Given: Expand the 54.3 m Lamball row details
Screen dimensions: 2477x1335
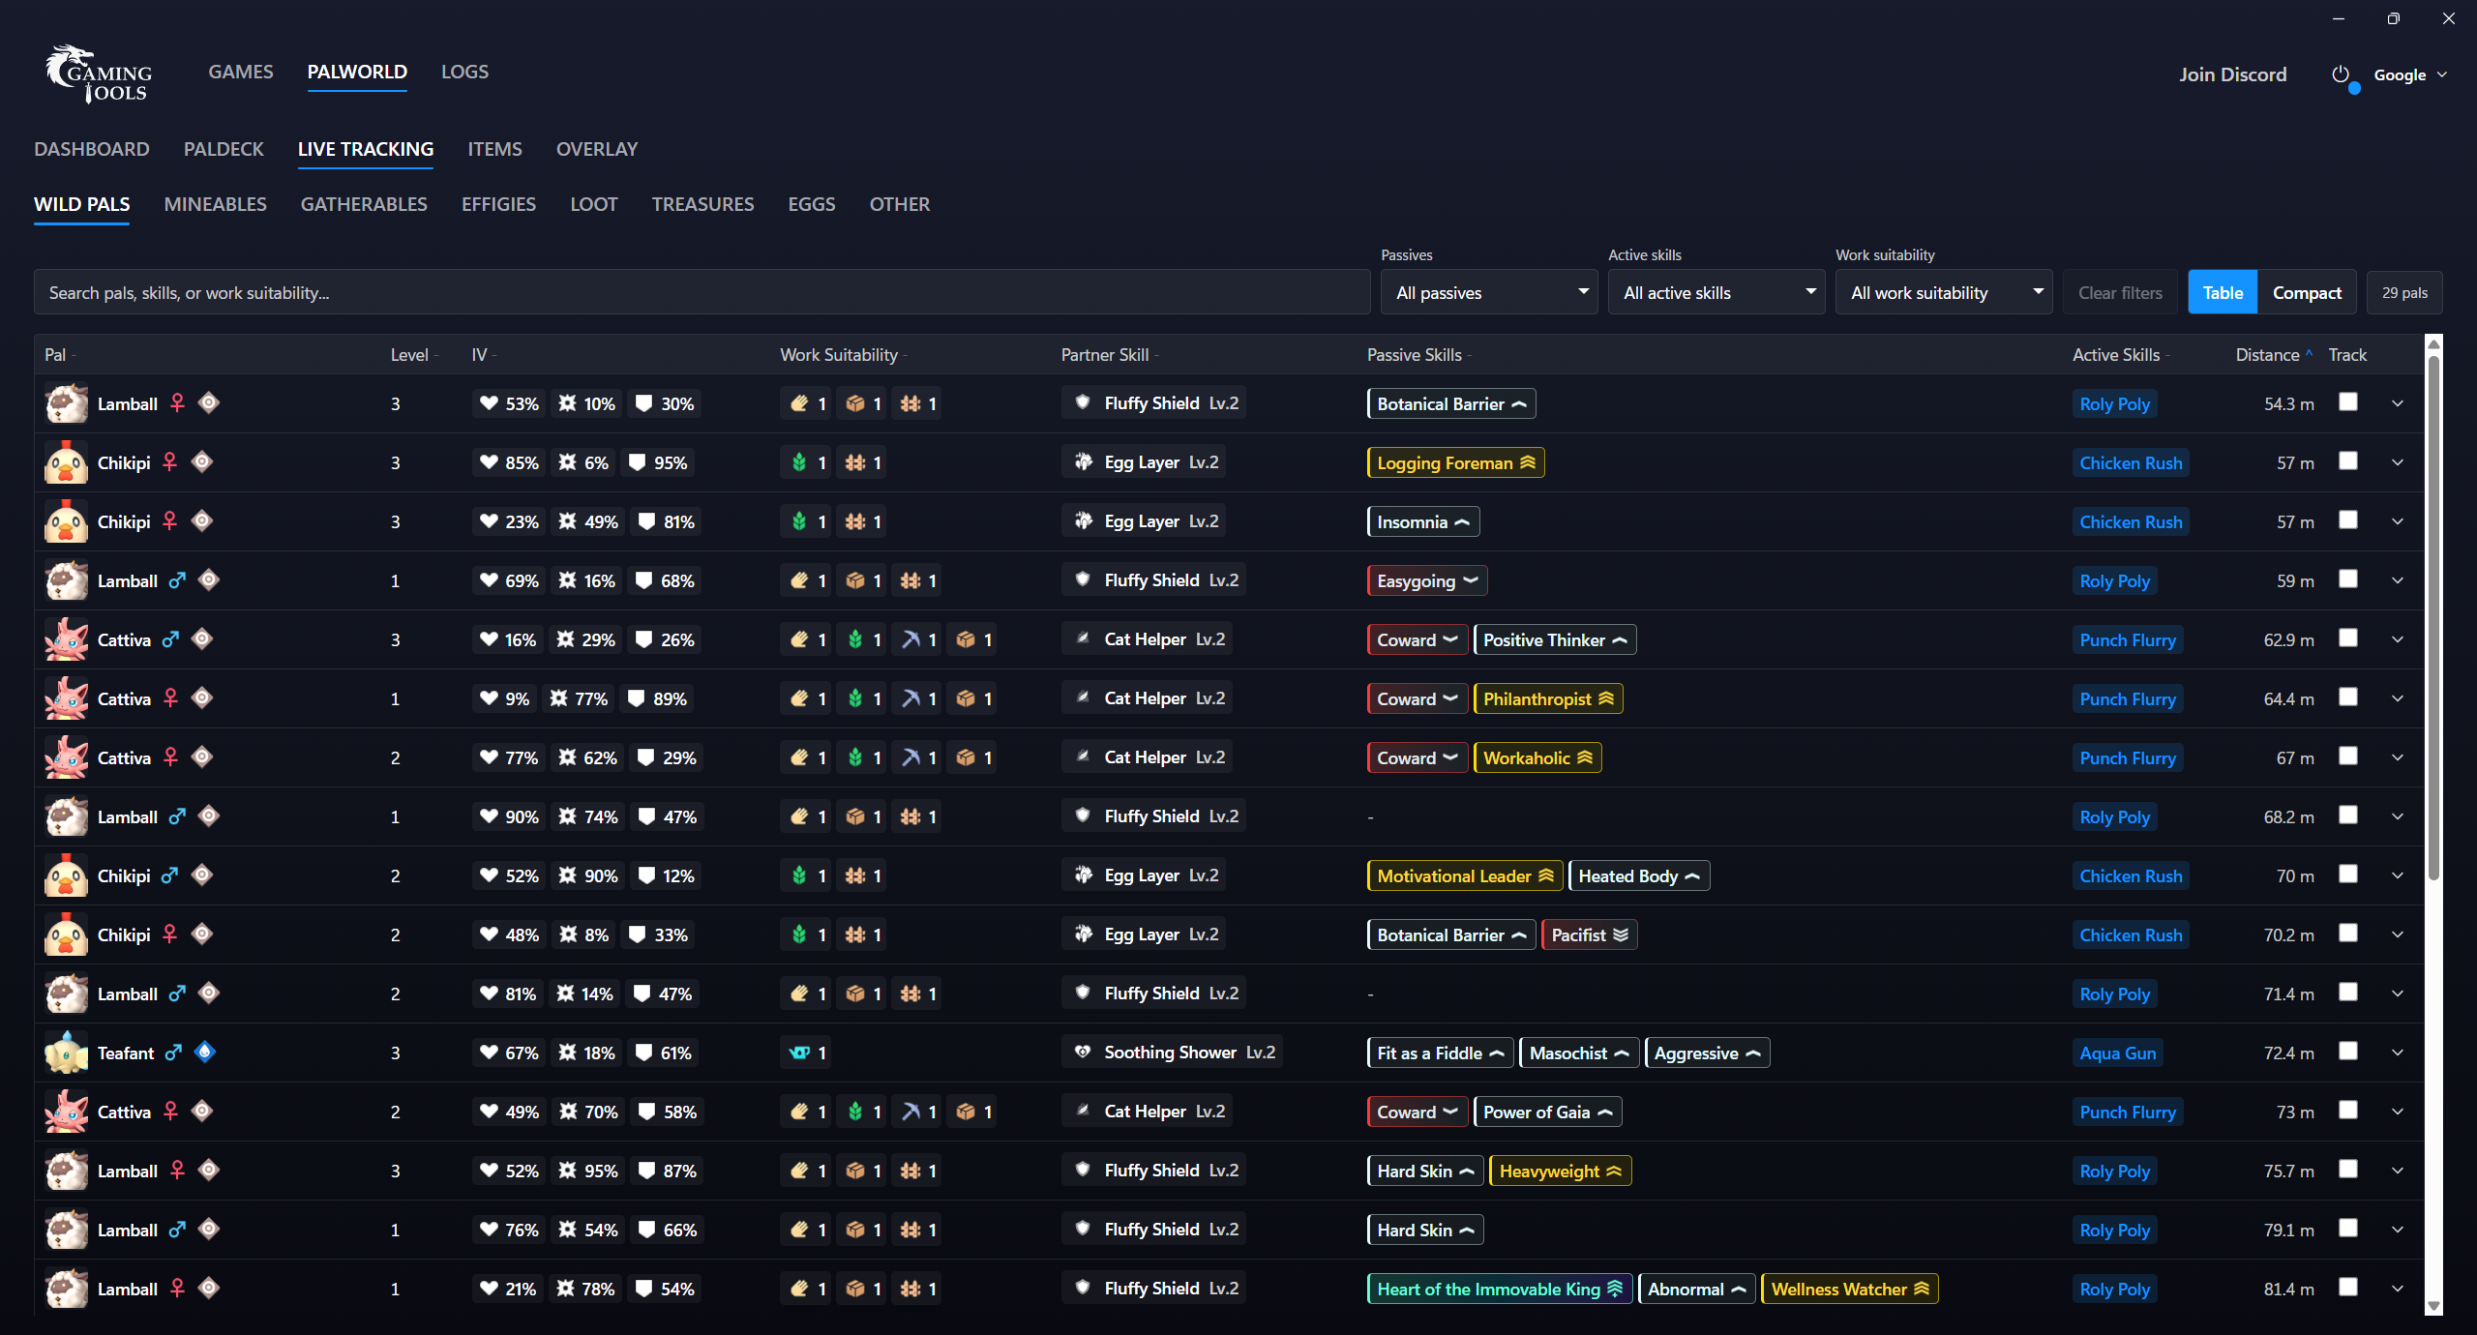Looking at the screenshot, I should coord(2398,403).
